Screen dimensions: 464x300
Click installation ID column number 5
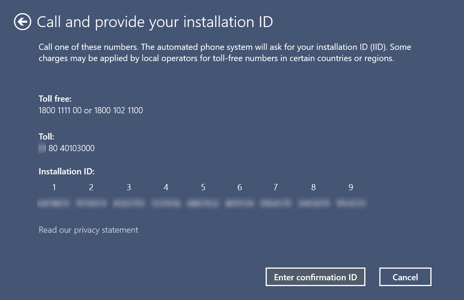click(x=203, y=187)
